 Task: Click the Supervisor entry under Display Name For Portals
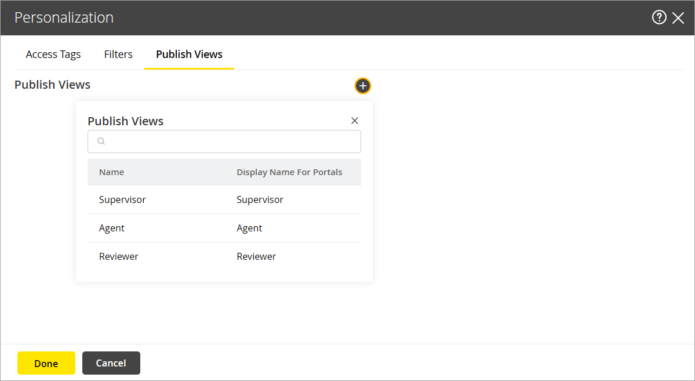[x=260, y=199]
